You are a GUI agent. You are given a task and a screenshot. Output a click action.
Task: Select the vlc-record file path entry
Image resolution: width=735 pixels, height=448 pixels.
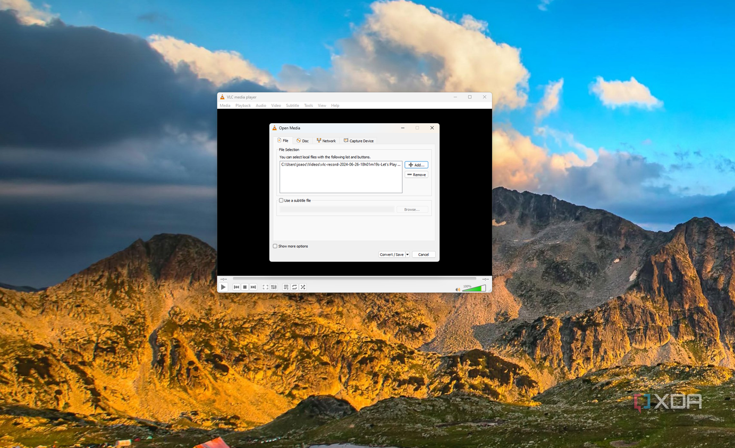click(341, 165)
